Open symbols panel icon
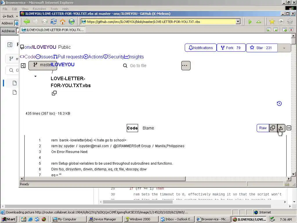The width and height of the screenshot is (297, 223). pyautogui.click(x=289, y=128)
